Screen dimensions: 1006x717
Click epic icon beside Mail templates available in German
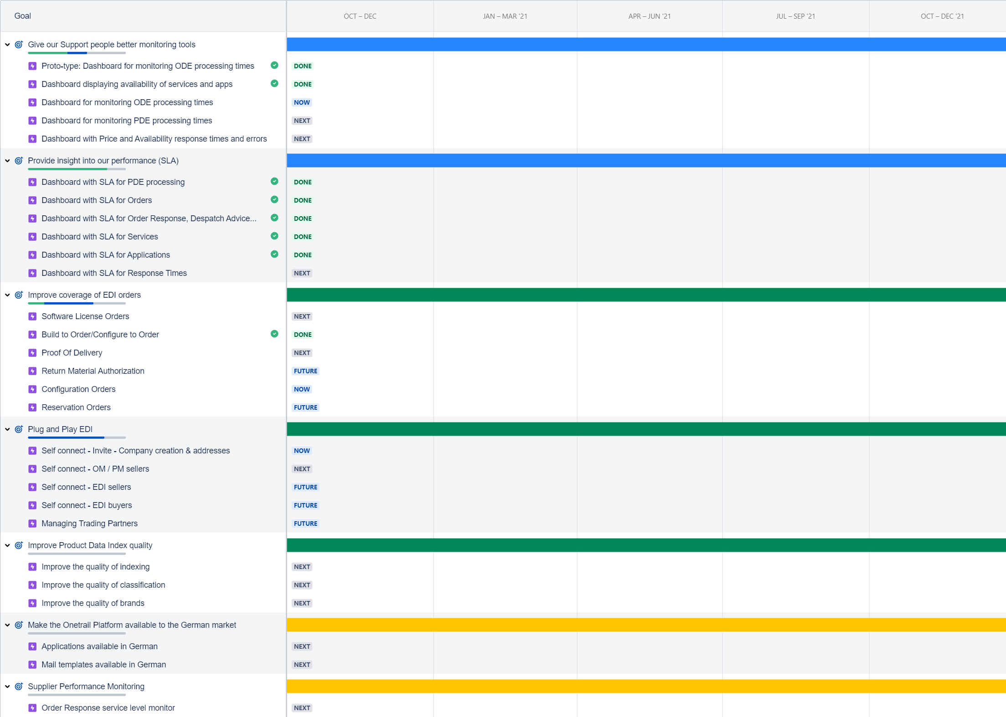point(32,665)
